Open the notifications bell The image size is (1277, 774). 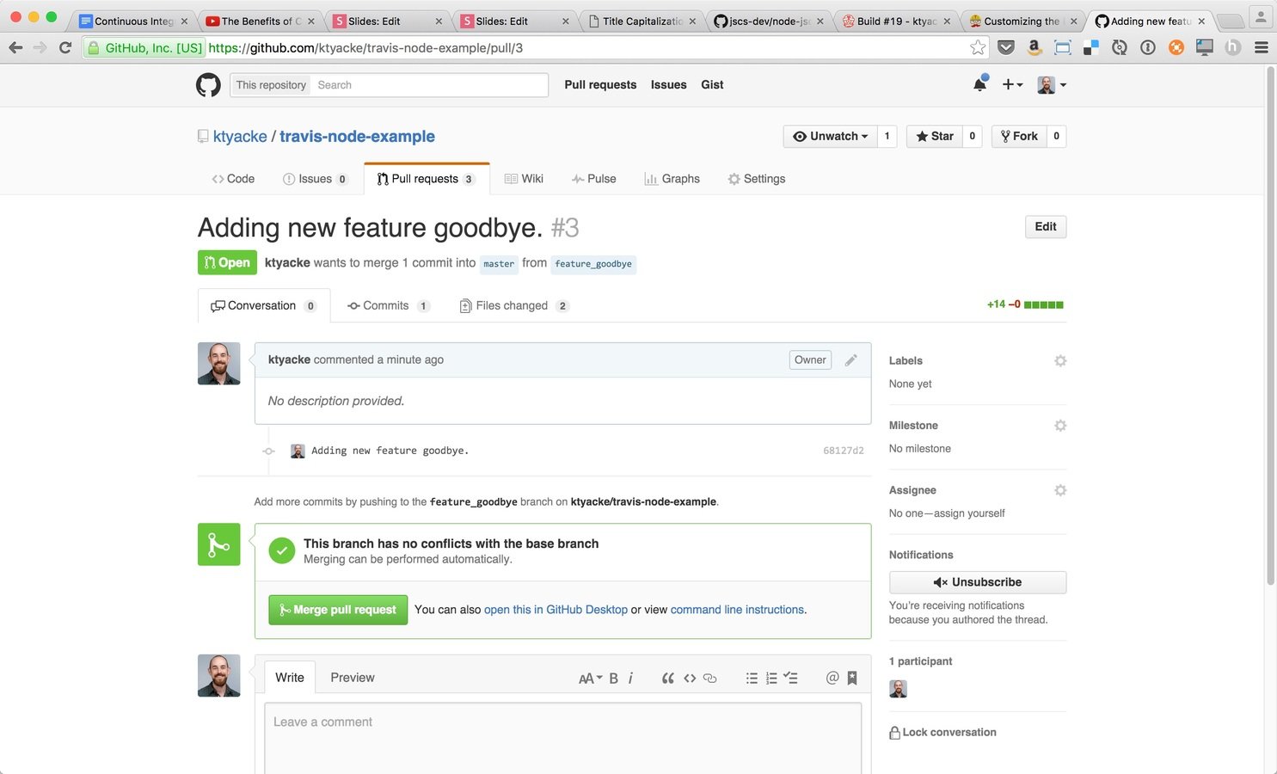coord(979,84)
